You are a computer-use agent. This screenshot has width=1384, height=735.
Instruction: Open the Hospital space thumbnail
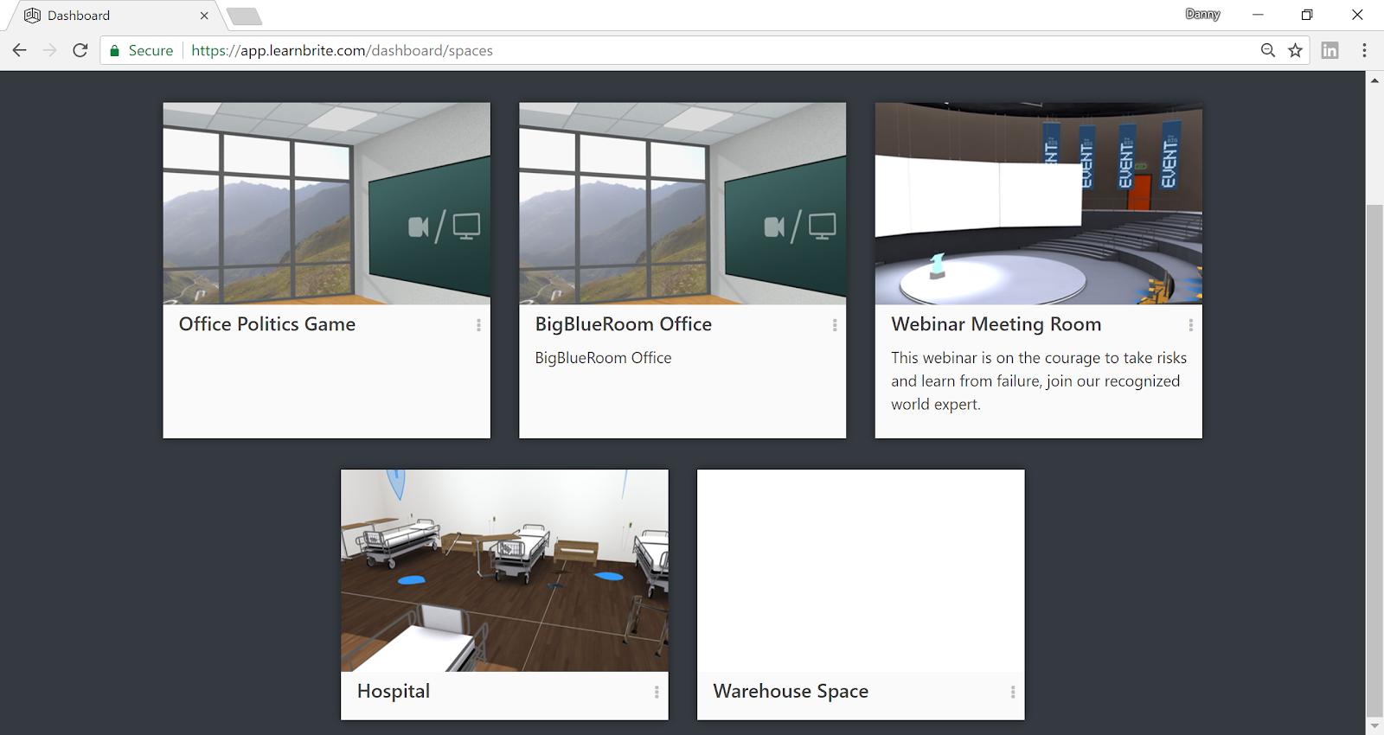(x=504, y=571)
